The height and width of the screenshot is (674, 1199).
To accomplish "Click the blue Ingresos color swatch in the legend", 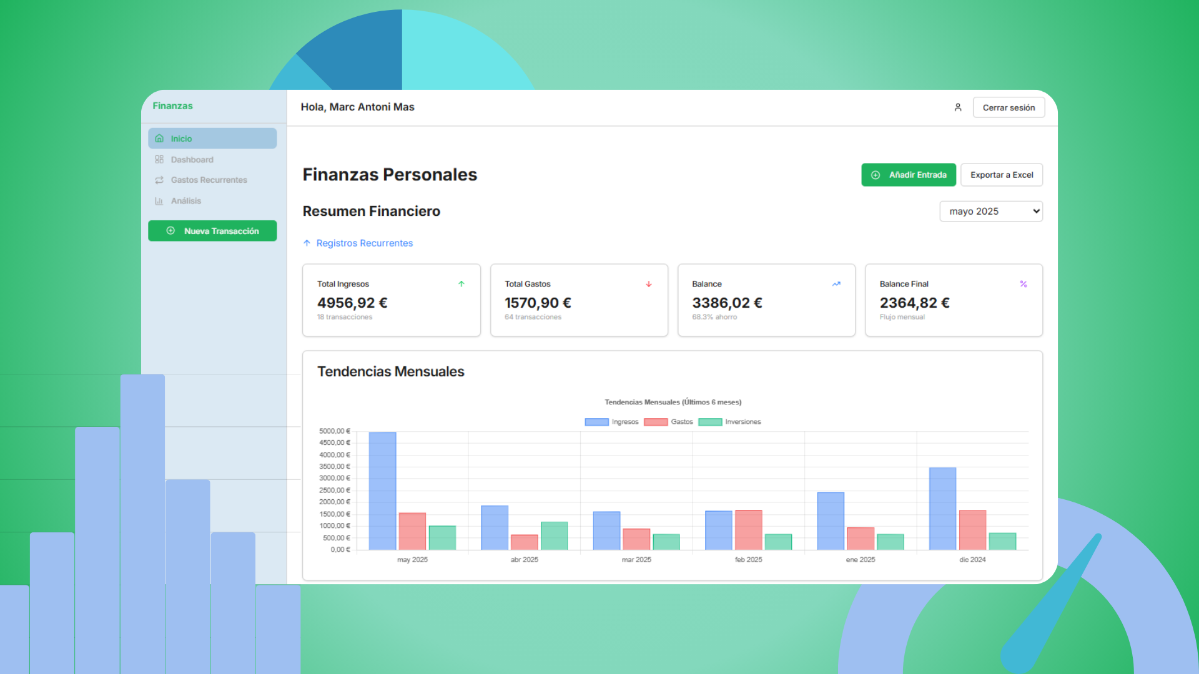I will (596, 421).
